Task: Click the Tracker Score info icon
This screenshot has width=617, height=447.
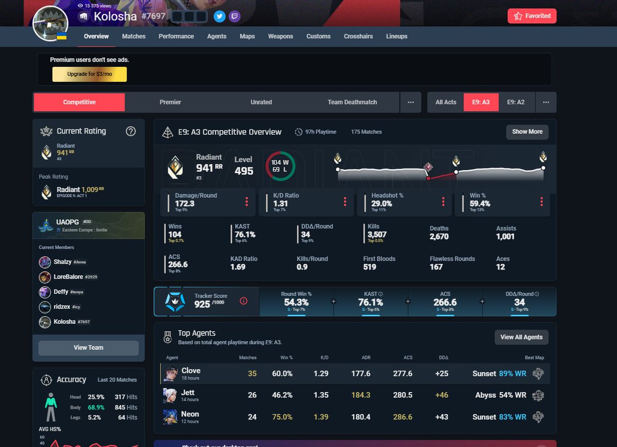Action: pos(244,301)
